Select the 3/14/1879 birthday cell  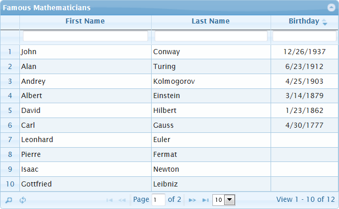[304, 96]
